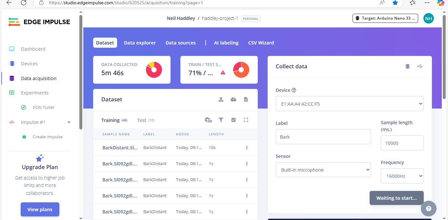Viewport: 448px width, 220px height.
Task: Select the BarkDistant.5l... sample row
Action: click(x=175, y=148)
